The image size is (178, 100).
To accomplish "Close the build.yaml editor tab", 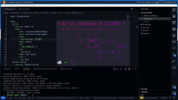I will pos(15,9).
